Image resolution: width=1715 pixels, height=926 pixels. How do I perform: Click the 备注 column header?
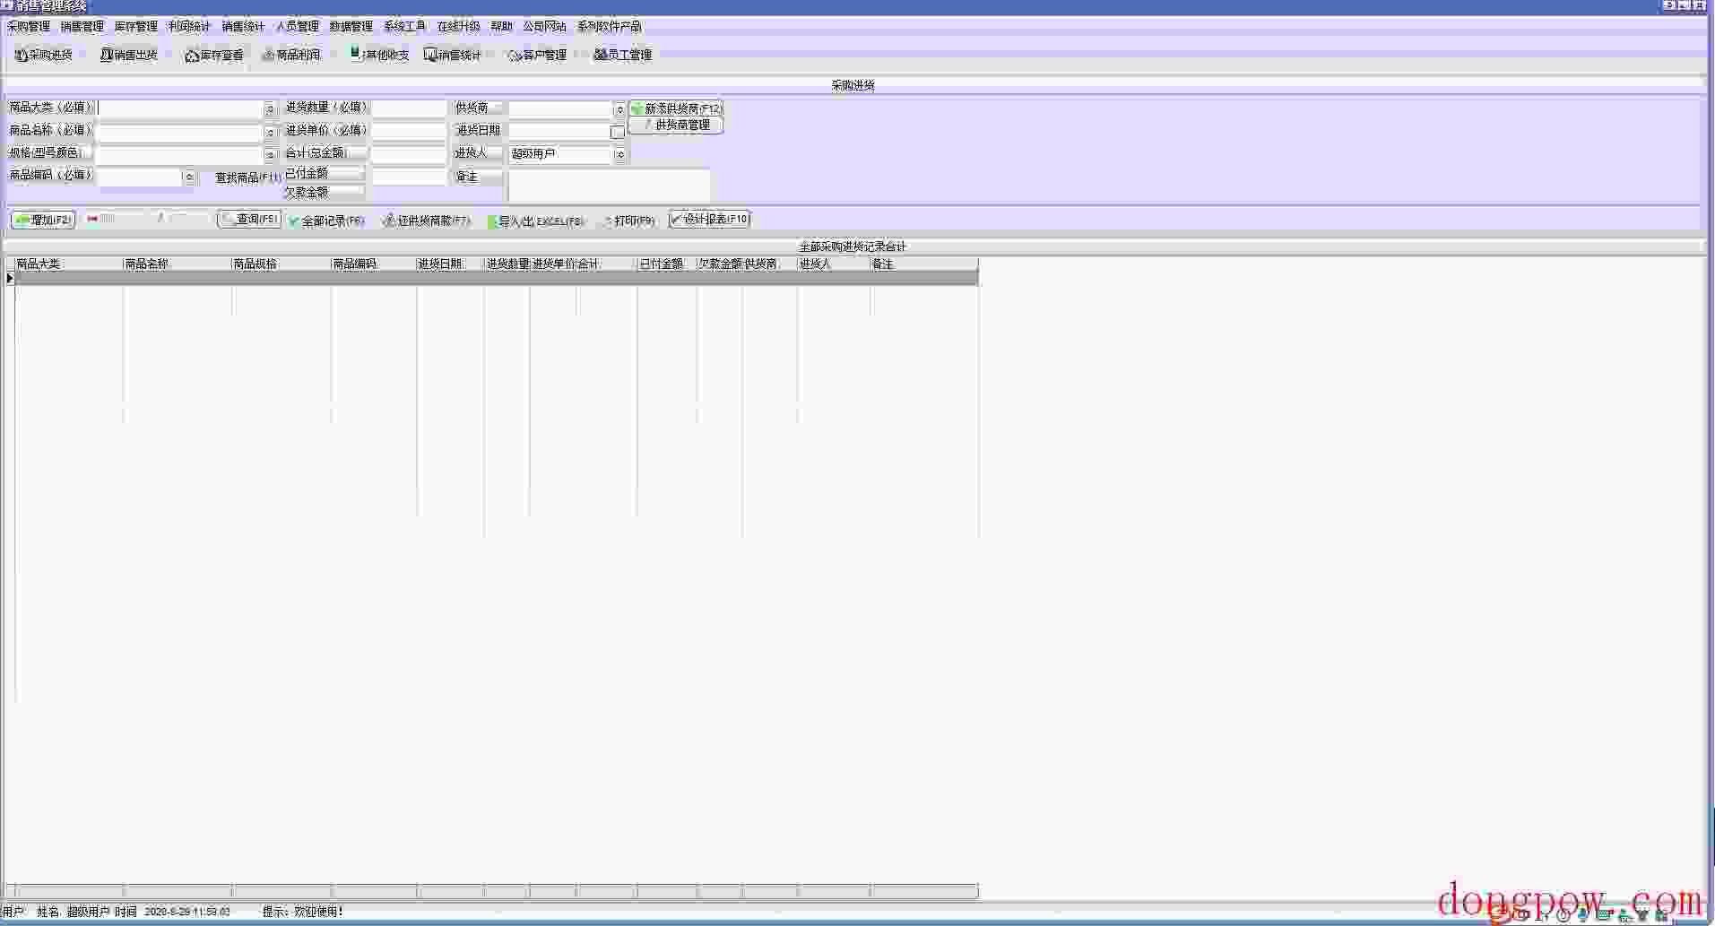coord(924,264)
